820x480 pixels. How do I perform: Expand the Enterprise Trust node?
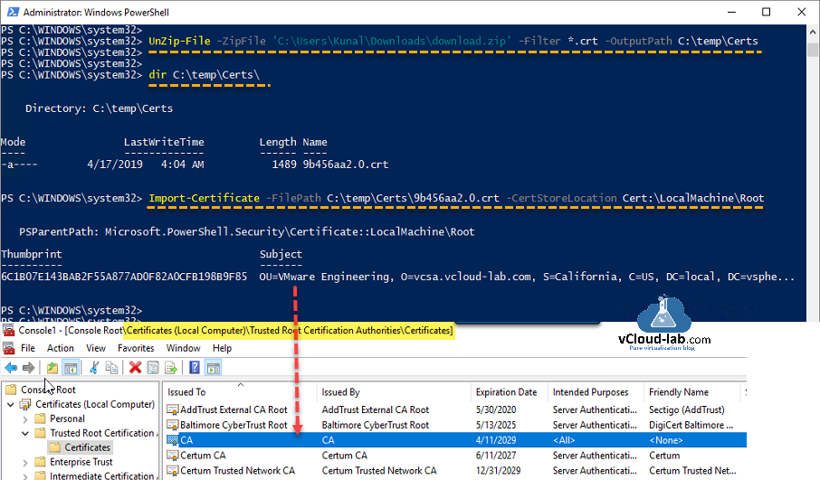coord(25,462)
